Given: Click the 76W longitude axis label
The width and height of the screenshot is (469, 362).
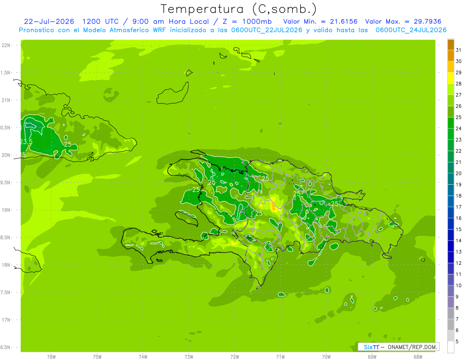Looking at the screenshot, I should [51, 357].
